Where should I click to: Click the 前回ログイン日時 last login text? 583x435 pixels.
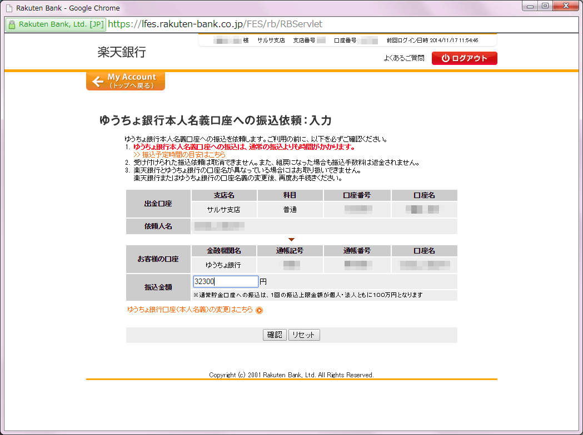432,40
